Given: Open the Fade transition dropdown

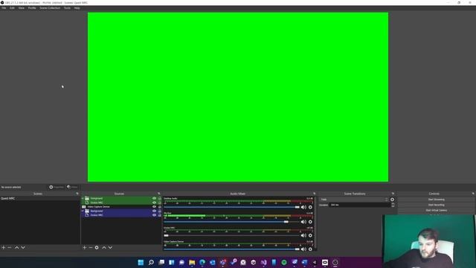Looking at the screenshot, I should pyautogui.click(x=354, y=200).
